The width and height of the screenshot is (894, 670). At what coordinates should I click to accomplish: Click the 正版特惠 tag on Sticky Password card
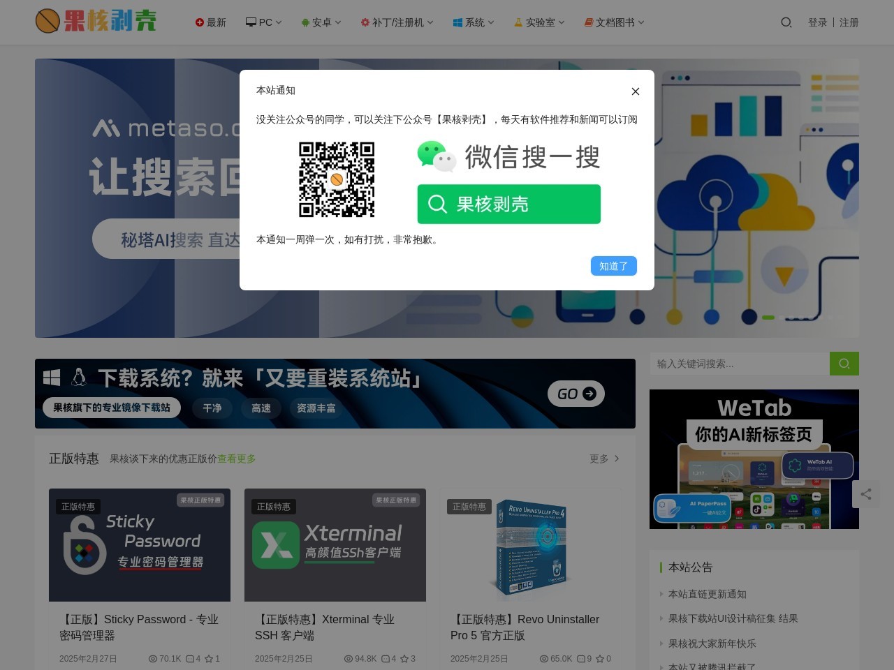pyautogui.click(x=78, y=507)
